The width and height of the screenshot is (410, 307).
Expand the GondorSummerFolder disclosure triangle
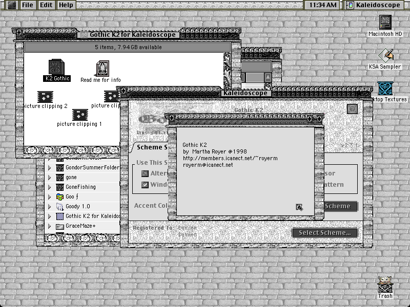[x=49, y=168]
